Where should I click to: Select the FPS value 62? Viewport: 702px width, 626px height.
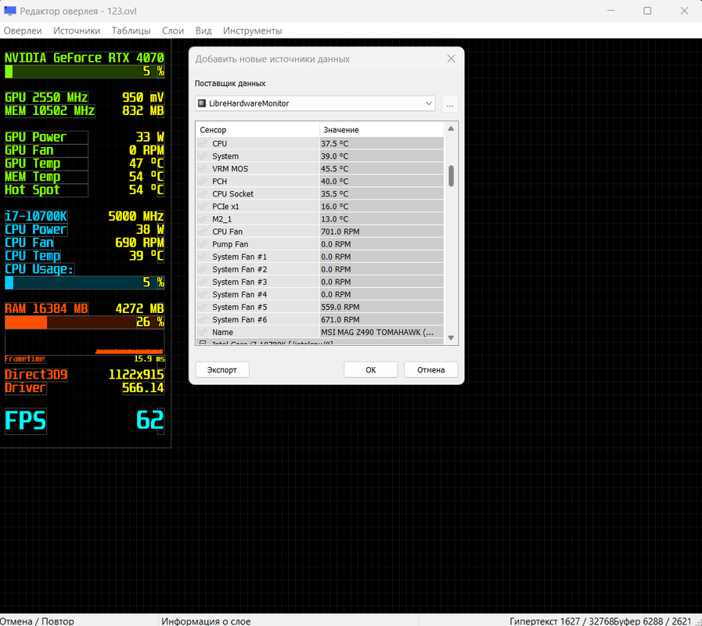point(150,420)
